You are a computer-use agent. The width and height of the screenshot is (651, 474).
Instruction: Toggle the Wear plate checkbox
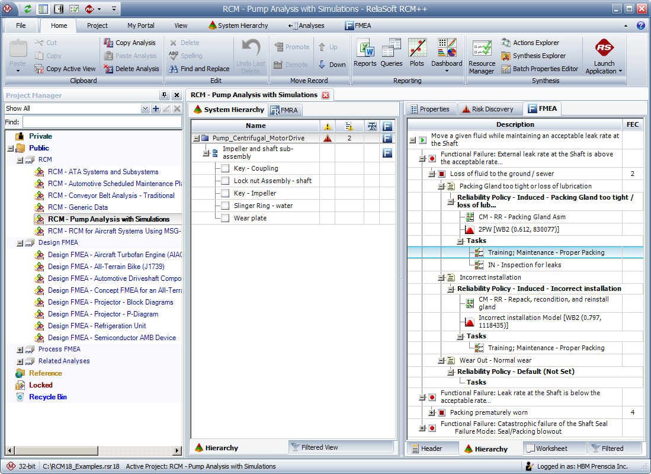[225, 218]
